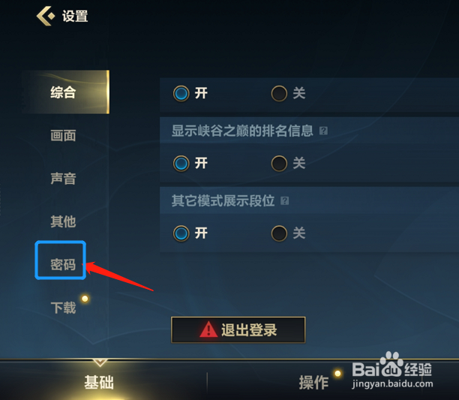
Task: Enable 其它模式展示段位 with 开 radio
Action: click(x=181, y=233)
